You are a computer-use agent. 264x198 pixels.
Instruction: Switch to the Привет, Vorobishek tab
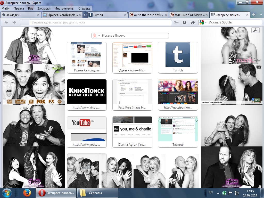pos(62,15)
